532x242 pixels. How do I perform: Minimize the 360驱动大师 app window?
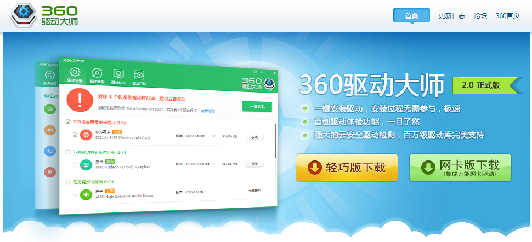(x=269, y=72)
